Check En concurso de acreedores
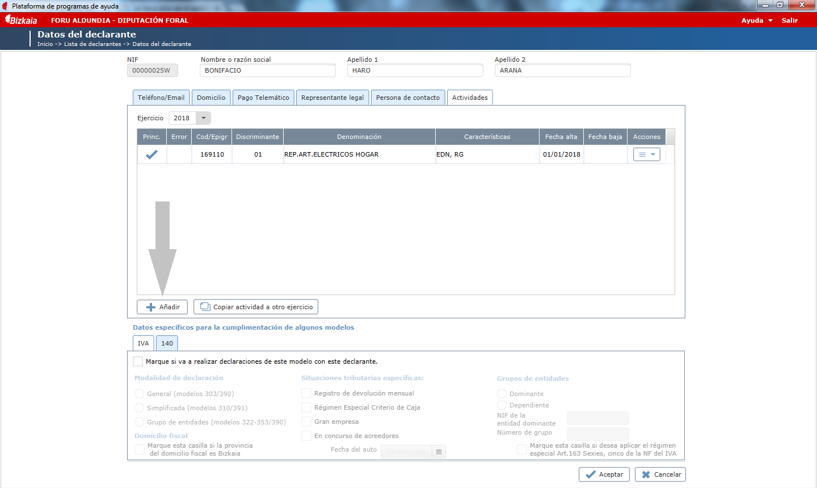This screenshot has height=488, width=817. [x=306, y=436]
